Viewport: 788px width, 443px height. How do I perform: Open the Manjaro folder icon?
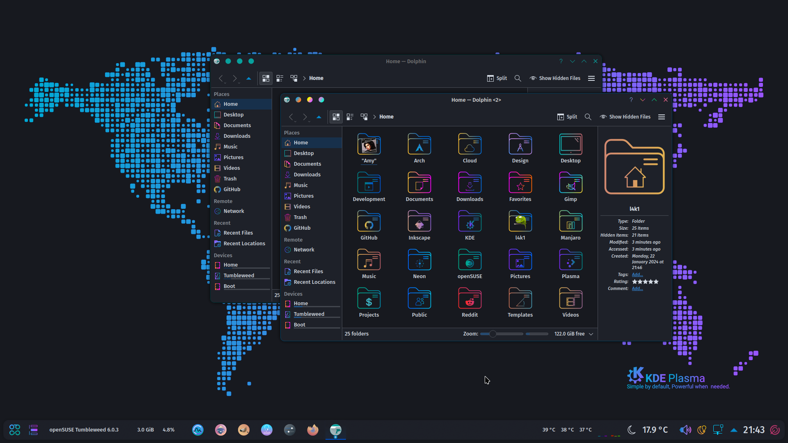point(570,221)
